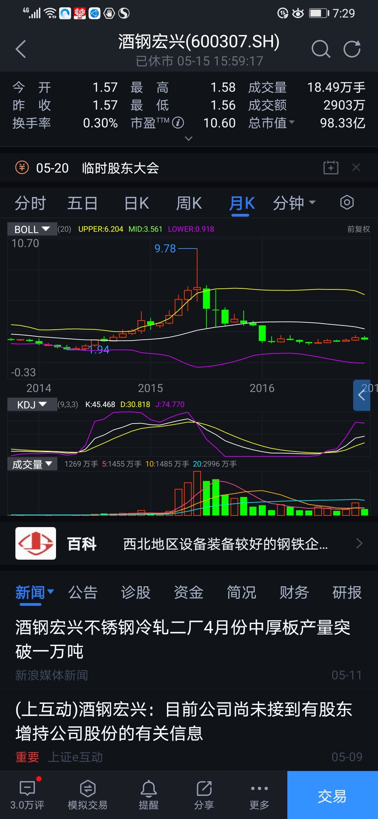378x819 pixels.
Task: Tap the blue 交易 button
Action: (332, 795)
